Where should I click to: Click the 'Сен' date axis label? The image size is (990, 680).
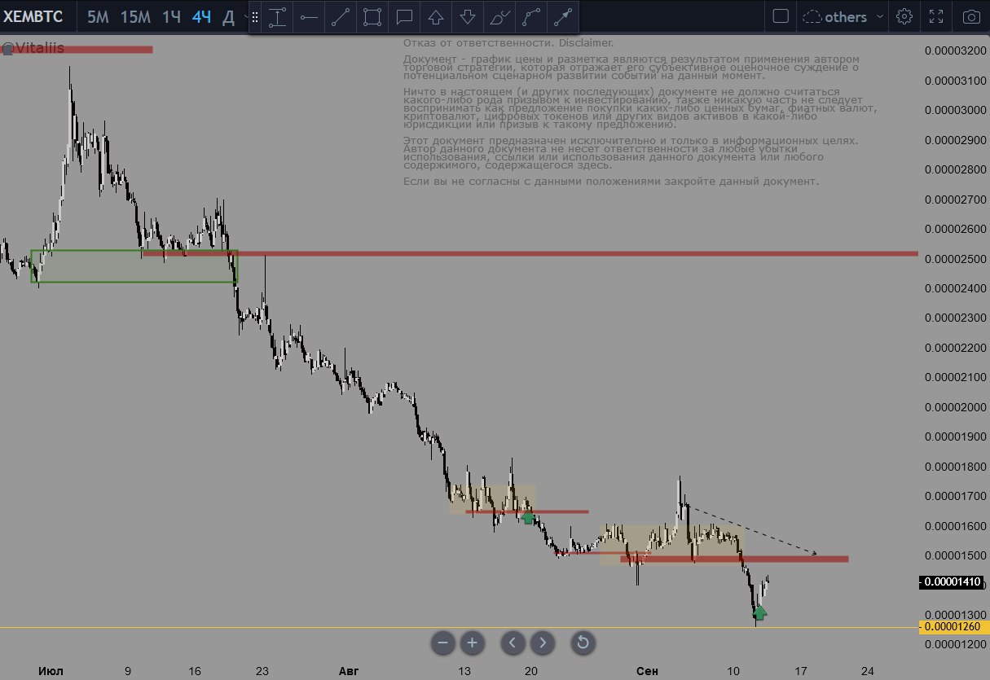[647, 671]
